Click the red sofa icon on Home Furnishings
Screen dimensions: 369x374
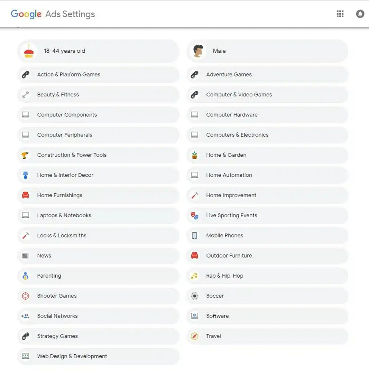pyautogui.click(x=25, y=195)
